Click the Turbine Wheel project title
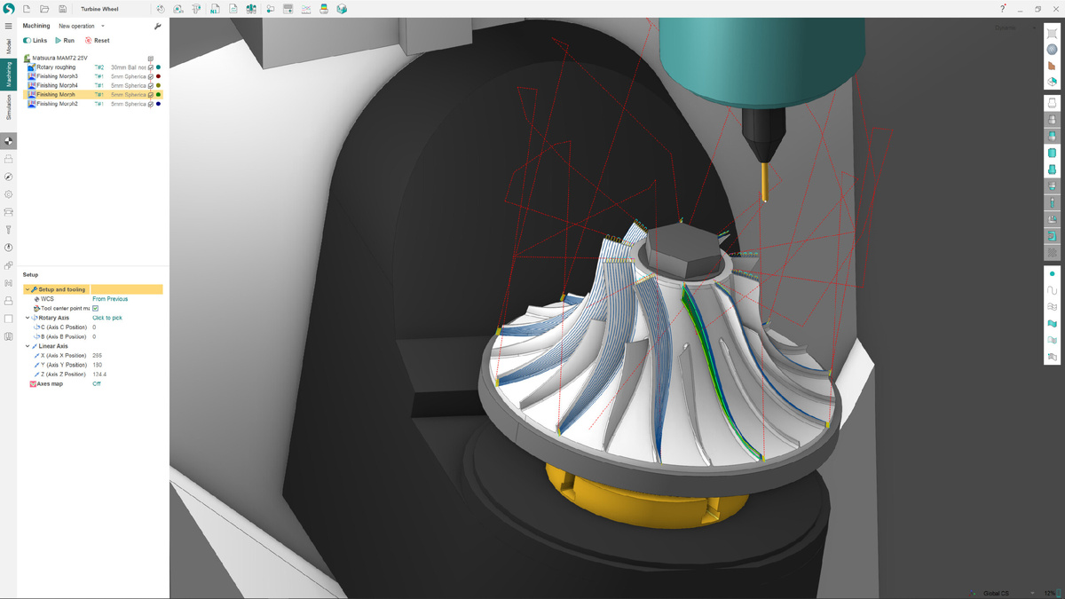The image size is (1065, 599). click(99, 9)
